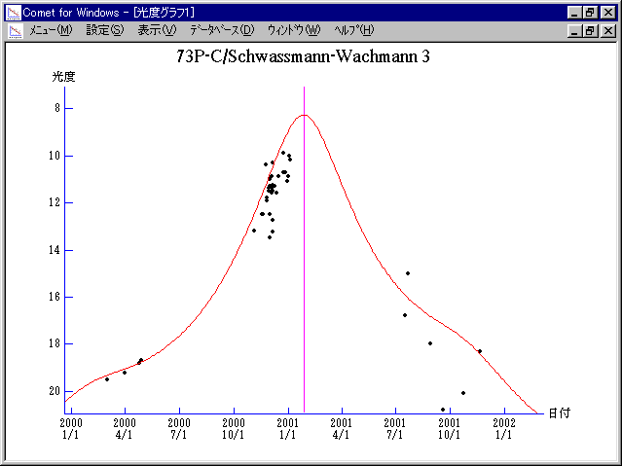Viewport: 622px width, 466px height.
Task: Click the 日付 date axis label
Action: click(558, 412)
